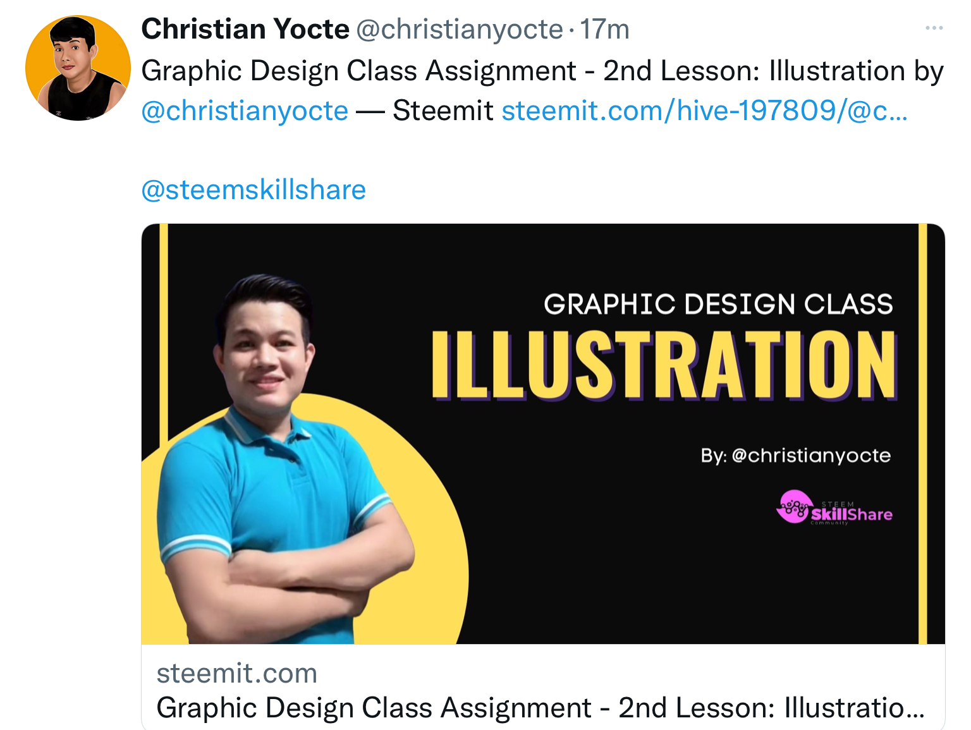Open the tweet's more options menu
The image size is (971, 730).
933,28
